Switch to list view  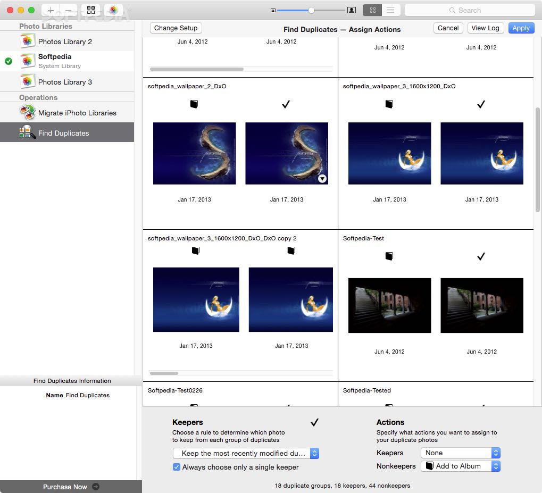tap(390, 11)
